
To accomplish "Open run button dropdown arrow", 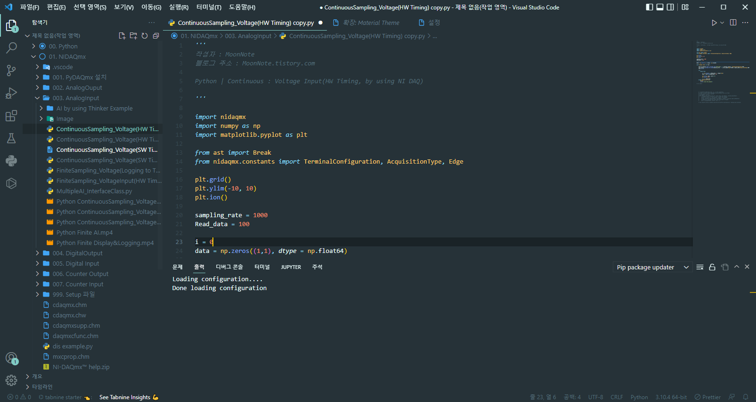I will click(x=722, y=23).
